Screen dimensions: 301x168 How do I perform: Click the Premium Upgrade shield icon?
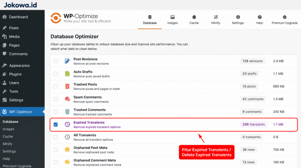point(285,17)
